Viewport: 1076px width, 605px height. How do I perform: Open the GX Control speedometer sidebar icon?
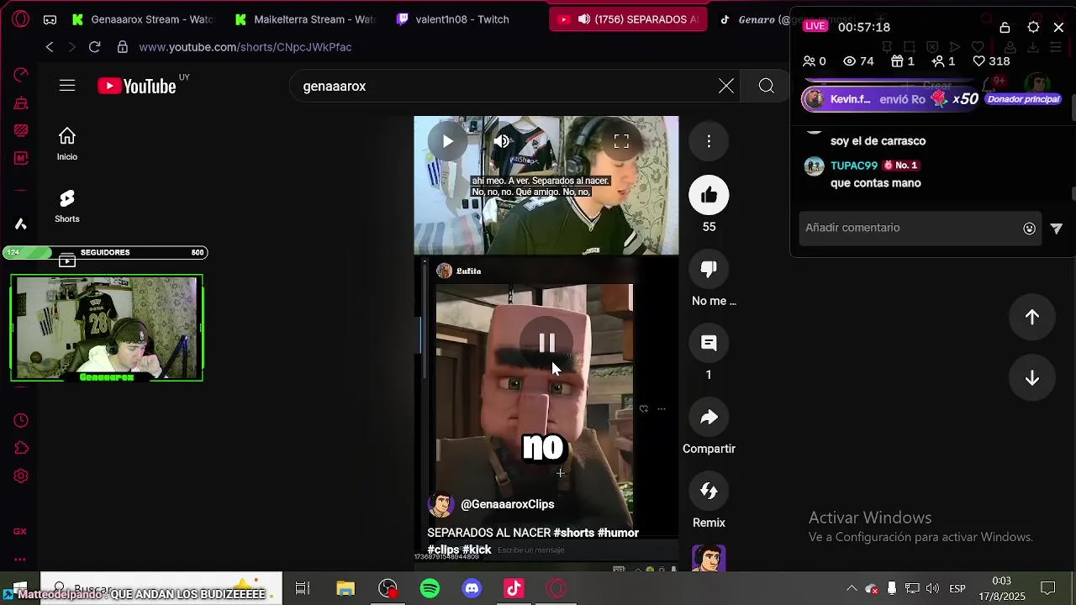(21, 76)
